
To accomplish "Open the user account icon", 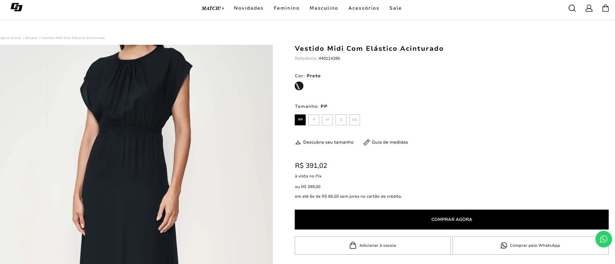I will click(589, 8).
